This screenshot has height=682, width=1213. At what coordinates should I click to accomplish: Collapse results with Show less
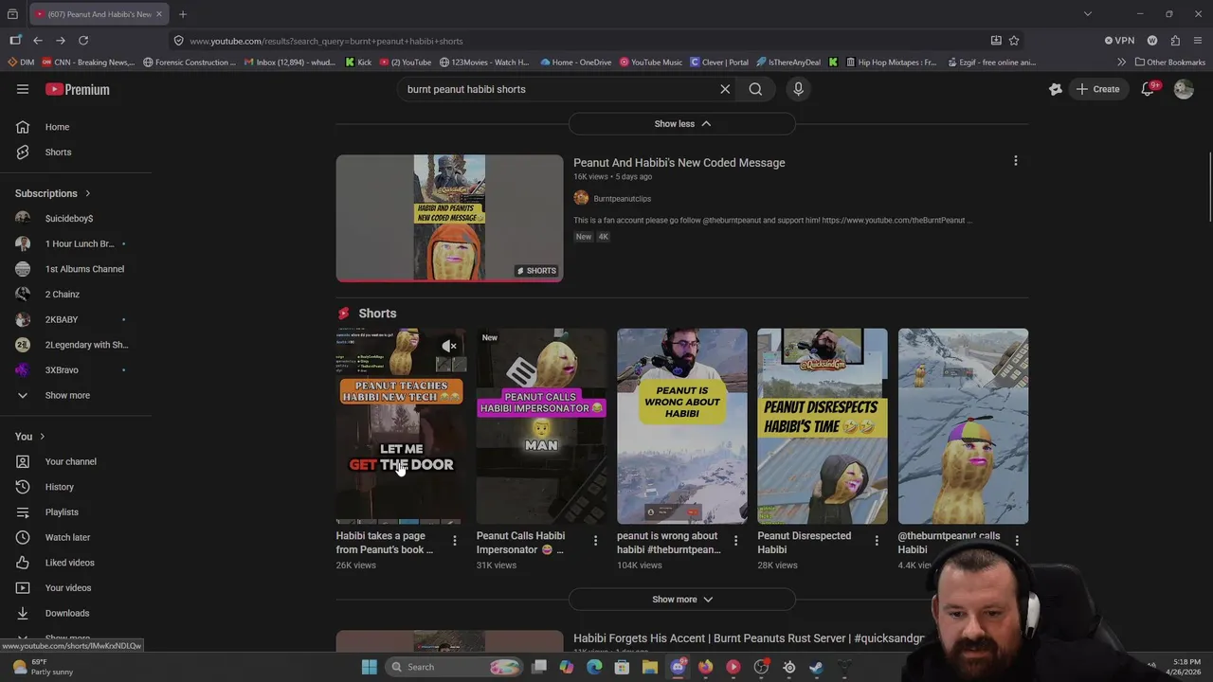pyautogui.click(x=682, y=124)
